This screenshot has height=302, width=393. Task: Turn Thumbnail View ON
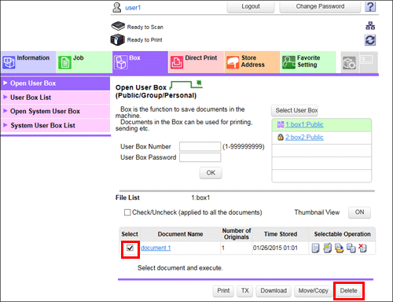coord(359,212)
